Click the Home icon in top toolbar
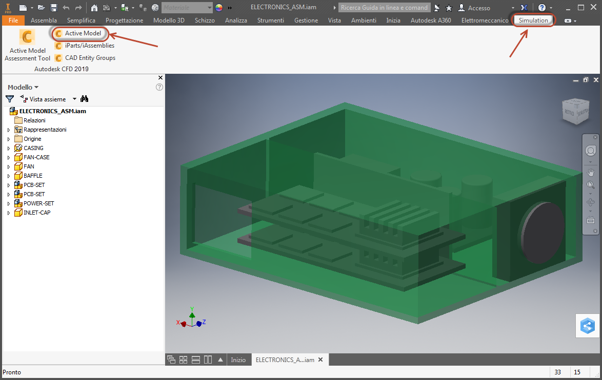602x380 pixels. point(94,8)
